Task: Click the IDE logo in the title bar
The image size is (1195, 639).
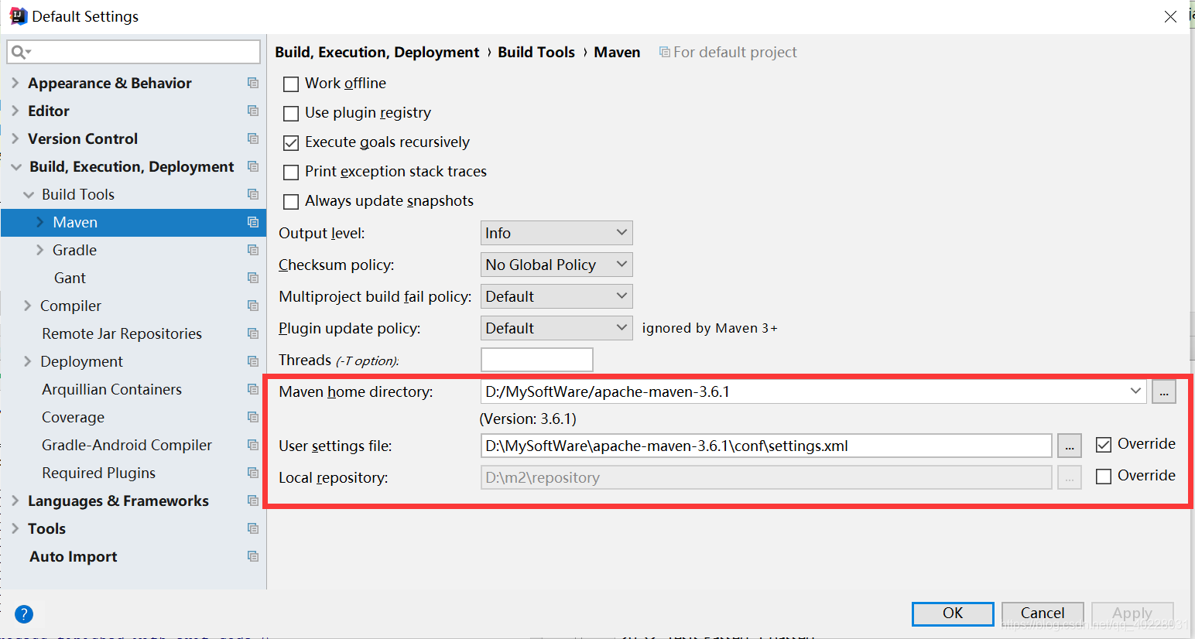Action: (18, 15)
